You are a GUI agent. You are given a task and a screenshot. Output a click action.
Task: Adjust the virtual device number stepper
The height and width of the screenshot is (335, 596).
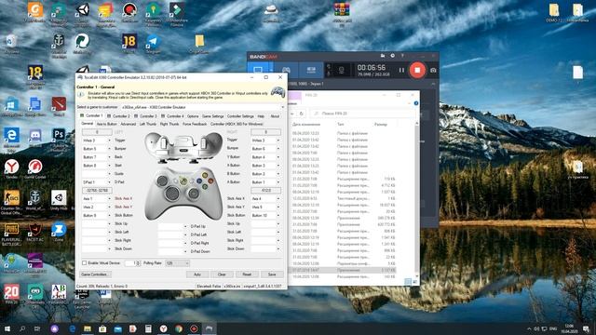point(138,262)
